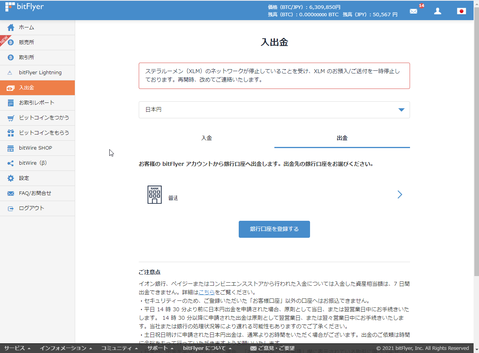The height and width of the screenshot is (353, 479).
Task: Expand the サポート footer menu
Action: point(160,348)
